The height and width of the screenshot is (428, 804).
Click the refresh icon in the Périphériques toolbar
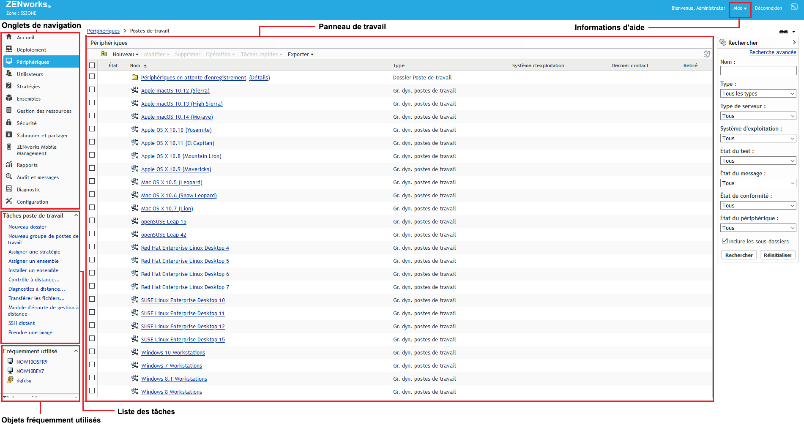707,54
